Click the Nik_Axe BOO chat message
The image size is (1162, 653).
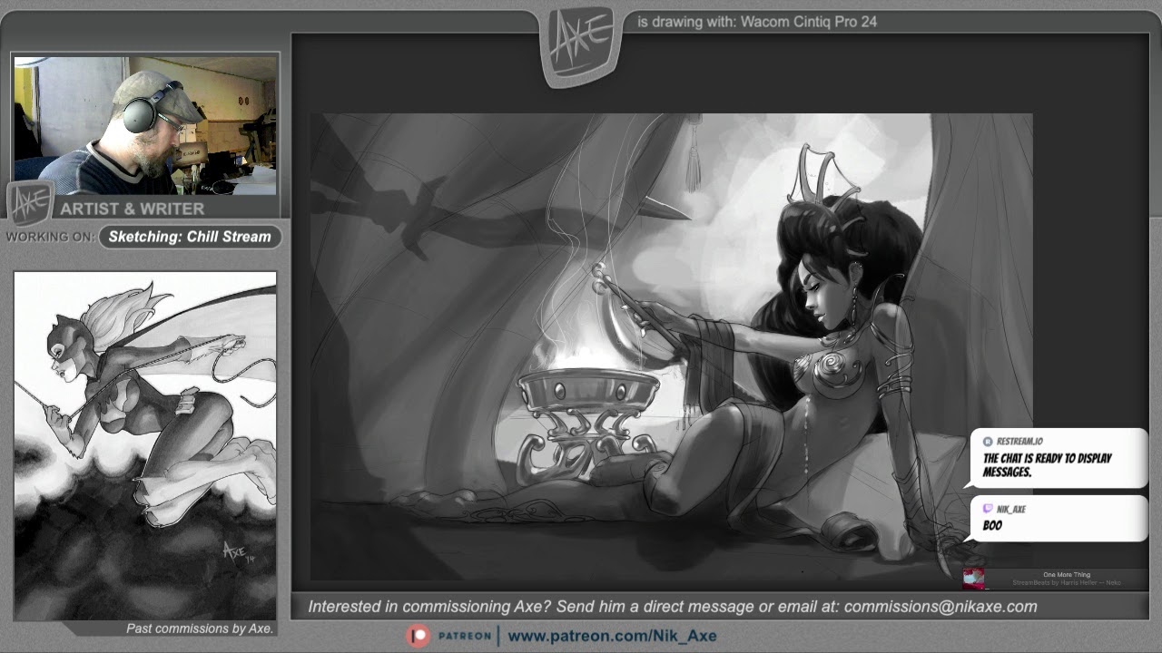1058,518
